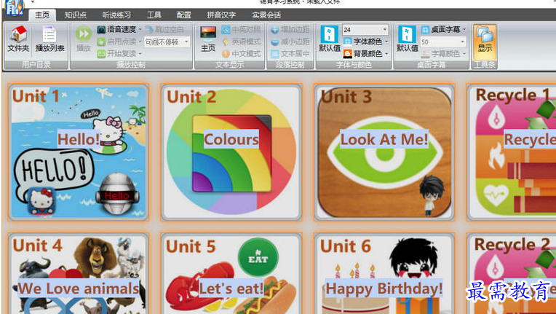Toggle 文本居中 text centering
556x314 pixels.
290,54
